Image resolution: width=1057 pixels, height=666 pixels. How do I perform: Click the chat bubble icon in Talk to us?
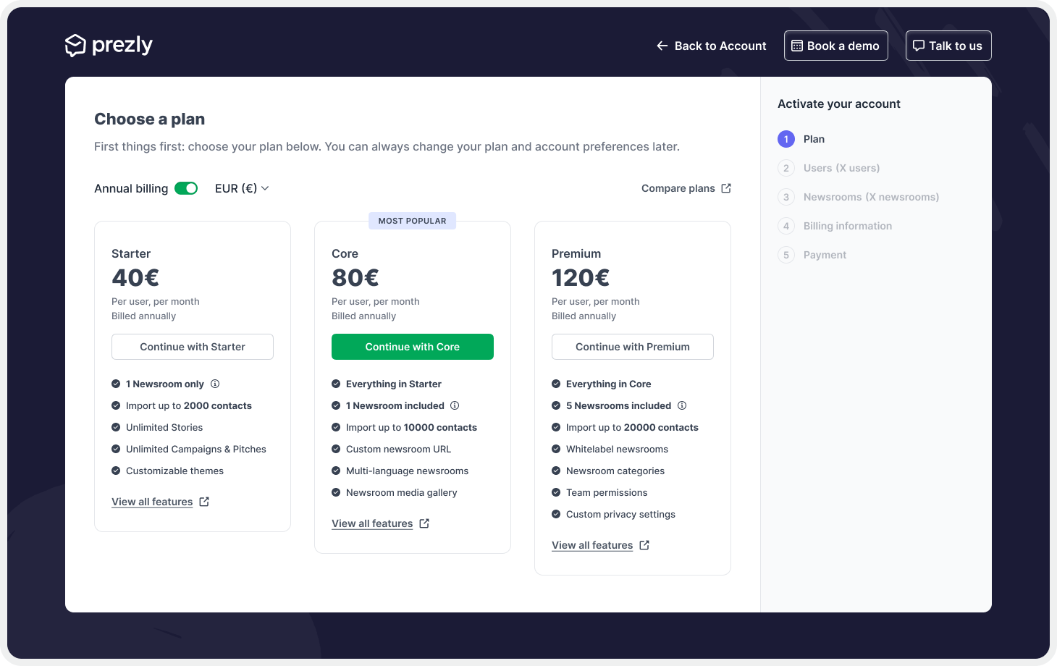coord(918,46)
